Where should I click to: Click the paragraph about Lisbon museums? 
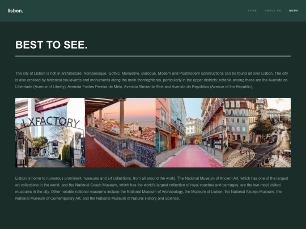point(152,188)
